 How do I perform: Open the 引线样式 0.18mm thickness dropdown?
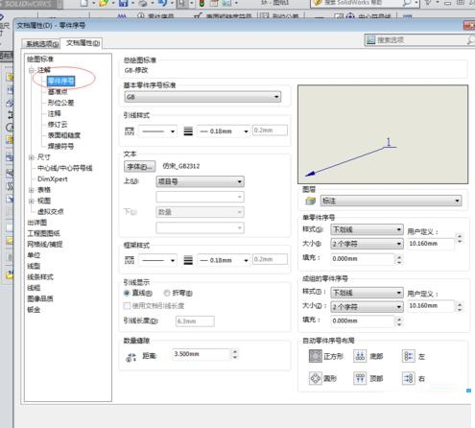click(x=224, y=131)
